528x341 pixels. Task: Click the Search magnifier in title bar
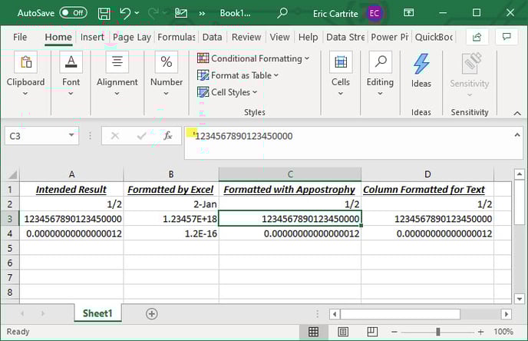[x=282, y=13]
